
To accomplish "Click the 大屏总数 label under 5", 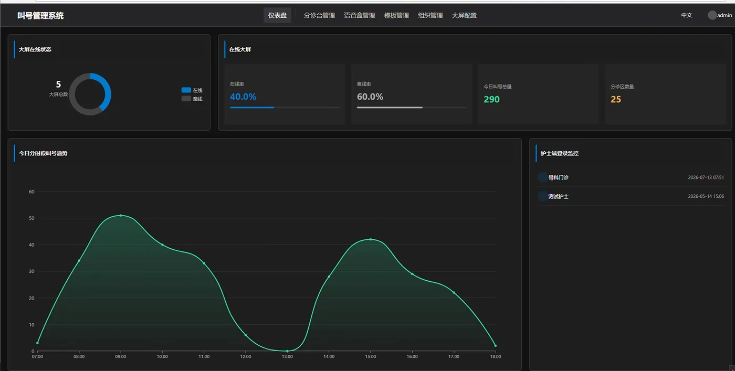I will tap(58, 94).
